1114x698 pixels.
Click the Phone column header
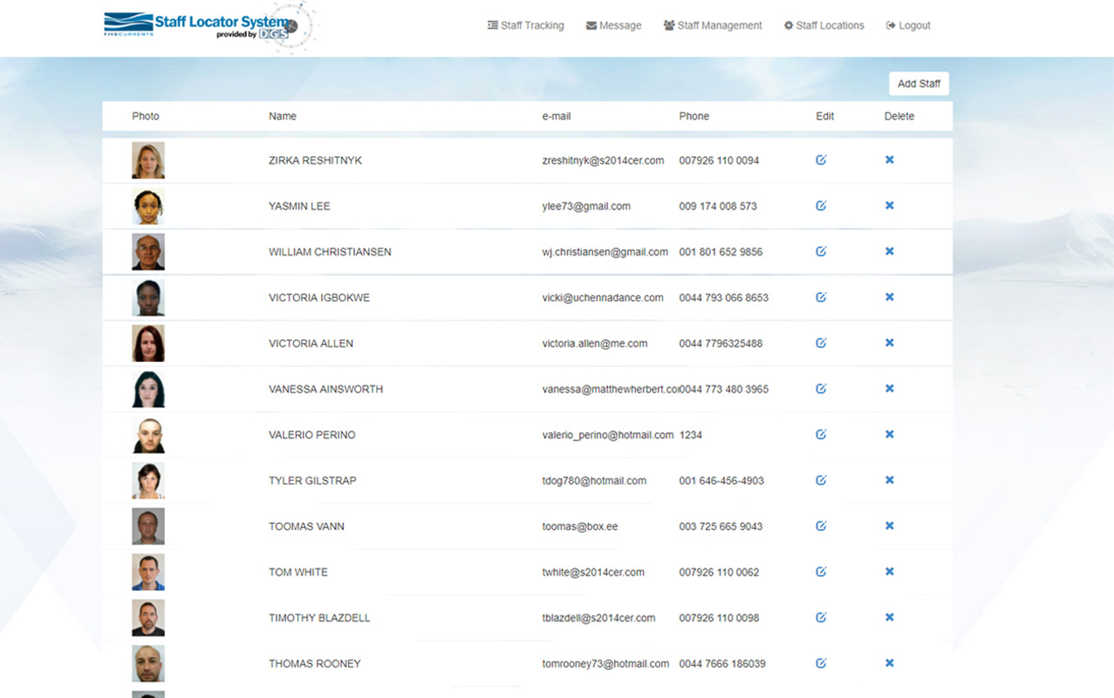click(x=694, y=116)
